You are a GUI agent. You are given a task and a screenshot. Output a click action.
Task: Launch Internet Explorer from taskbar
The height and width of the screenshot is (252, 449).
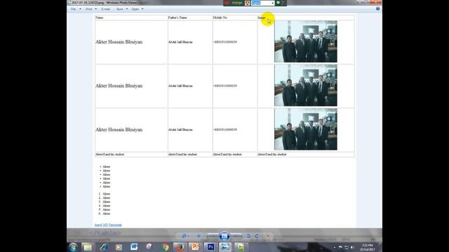[x=103, y=247]
